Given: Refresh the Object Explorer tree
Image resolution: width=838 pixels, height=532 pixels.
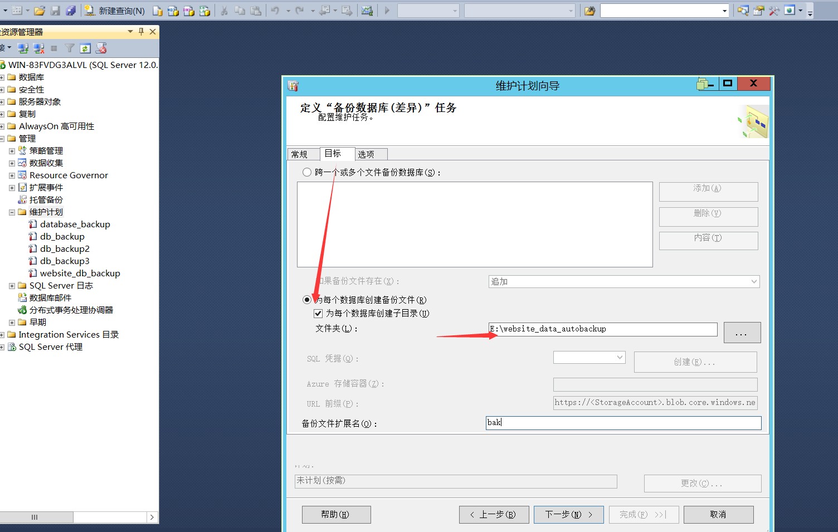Looking at the screenshot, I should pos(85,48).
